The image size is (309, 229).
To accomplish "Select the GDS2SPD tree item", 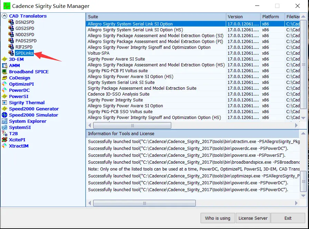I will (25, 28).
